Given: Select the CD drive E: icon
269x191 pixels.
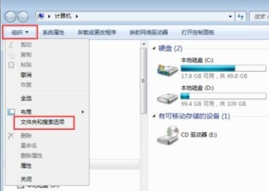Looking at the screenshot, I should [x=167, y=135].
